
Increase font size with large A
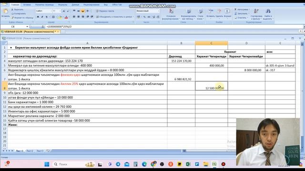point(64,11)
